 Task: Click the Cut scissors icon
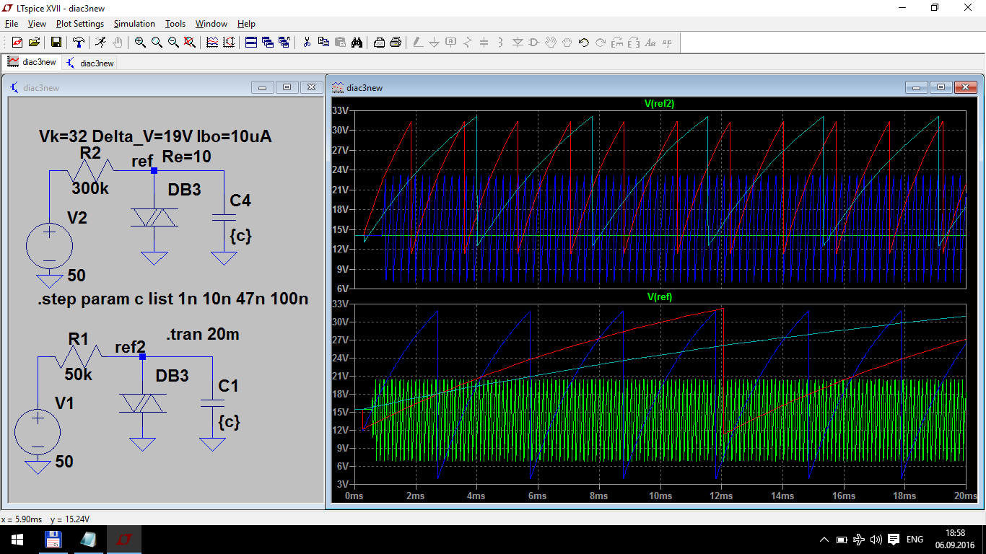307,43
